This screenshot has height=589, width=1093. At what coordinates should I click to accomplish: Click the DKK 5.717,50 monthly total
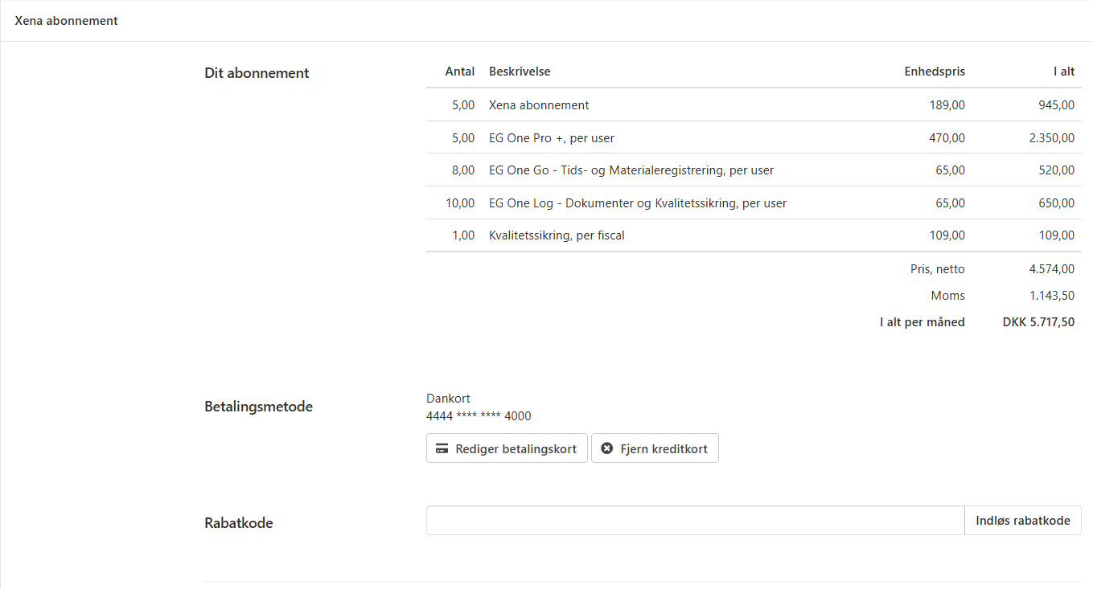(x=1038, y=322)
